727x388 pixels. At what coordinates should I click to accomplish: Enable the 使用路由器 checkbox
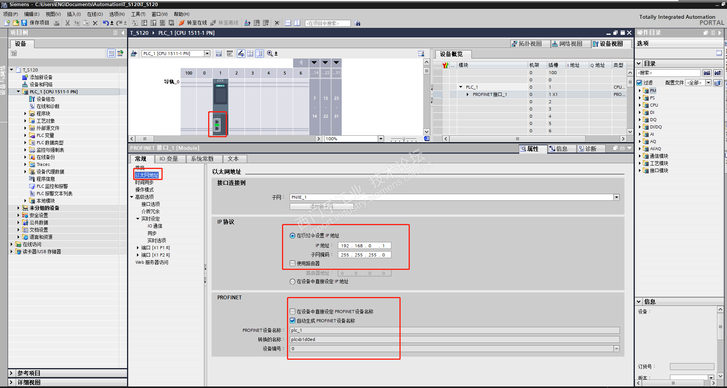click(x=293, y=263)
